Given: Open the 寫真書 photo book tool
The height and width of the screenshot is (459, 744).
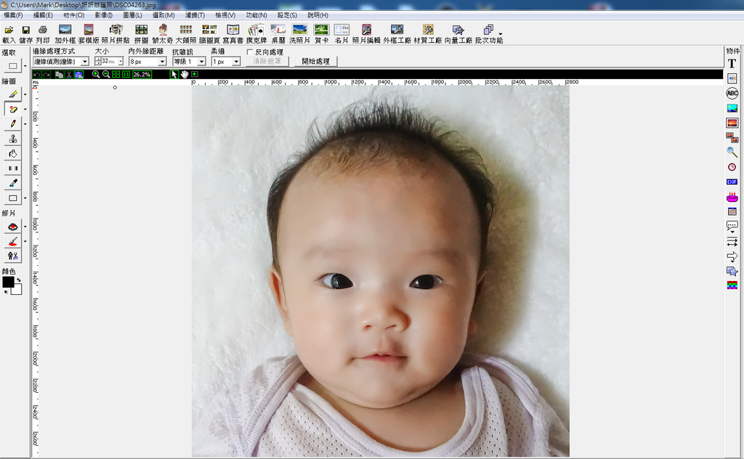Looking at the screenshot, I should 233,34.
